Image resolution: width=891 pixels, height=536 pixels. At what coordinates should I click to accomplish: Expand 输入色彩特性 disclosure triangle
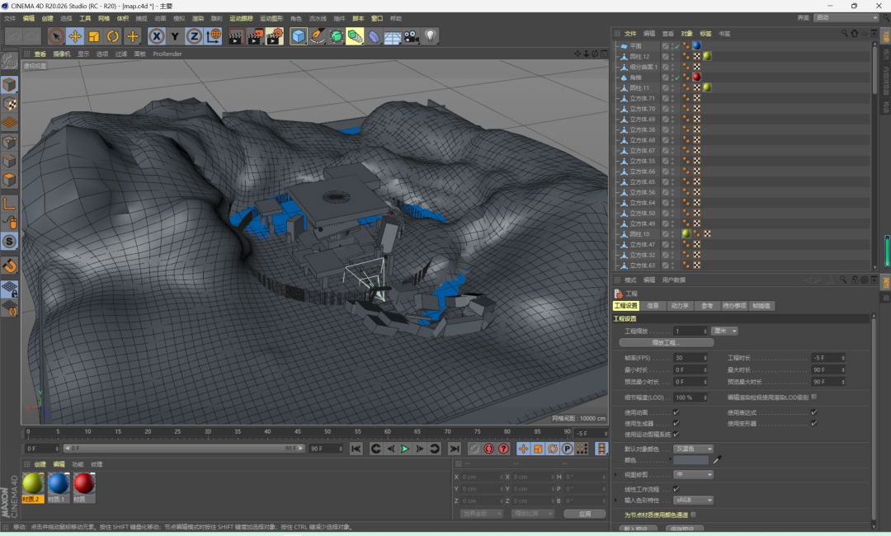(x=616, y=500)
